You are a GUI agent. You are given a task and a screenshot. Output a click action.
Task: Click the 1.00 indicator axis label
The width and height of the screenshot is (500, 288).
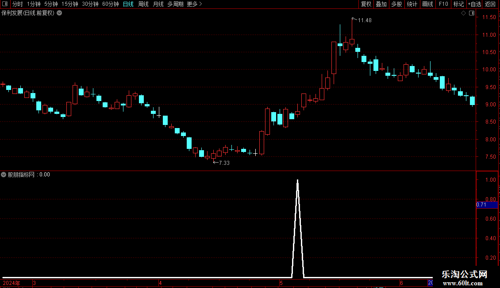point(490,180)
